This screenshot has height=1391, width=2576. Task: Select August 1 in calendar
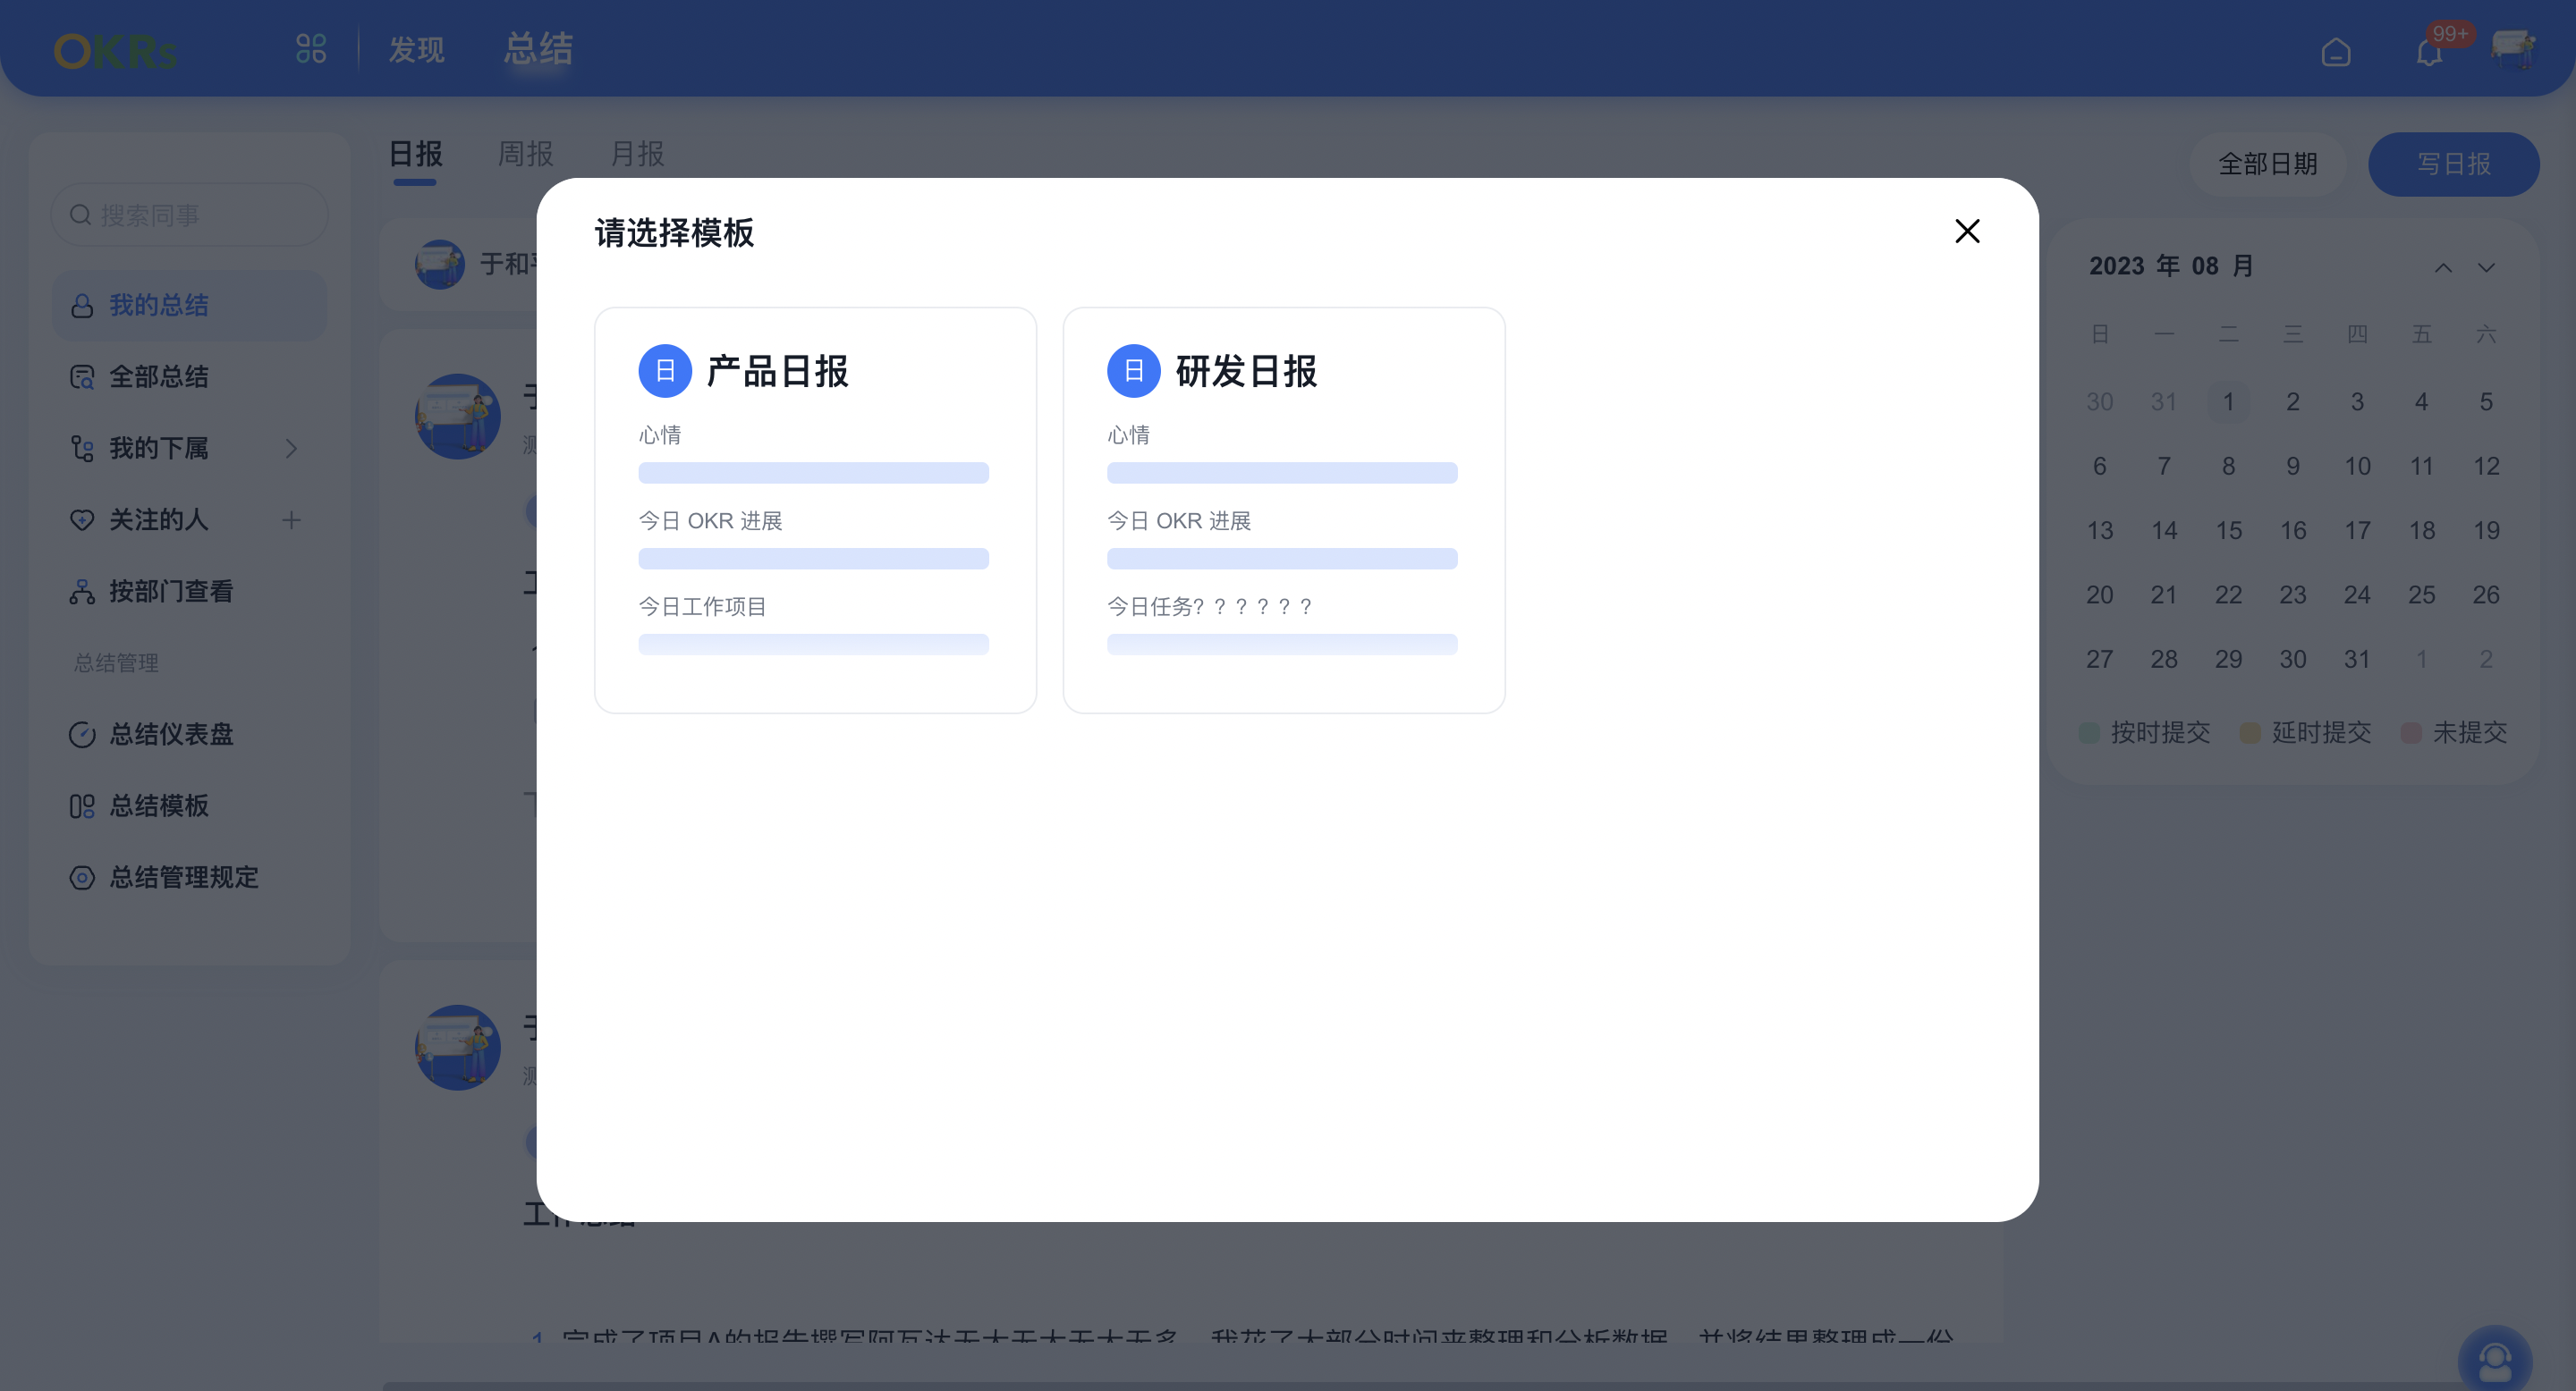(x=2228, y=401)
